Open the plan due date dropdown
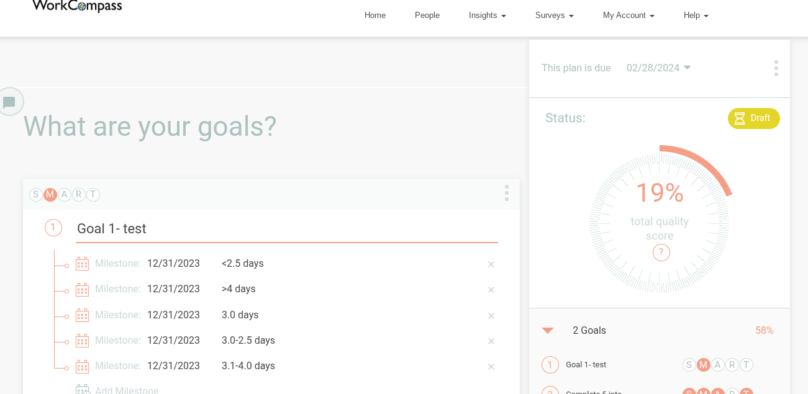This screenshot has width=808, height=394. (659, 68)
